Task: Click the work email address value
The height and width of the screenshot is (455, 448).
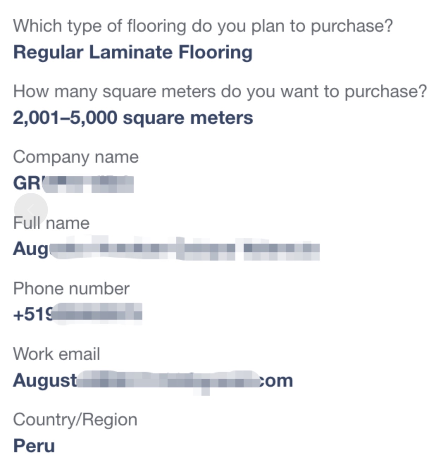Action: coord(153,381)
